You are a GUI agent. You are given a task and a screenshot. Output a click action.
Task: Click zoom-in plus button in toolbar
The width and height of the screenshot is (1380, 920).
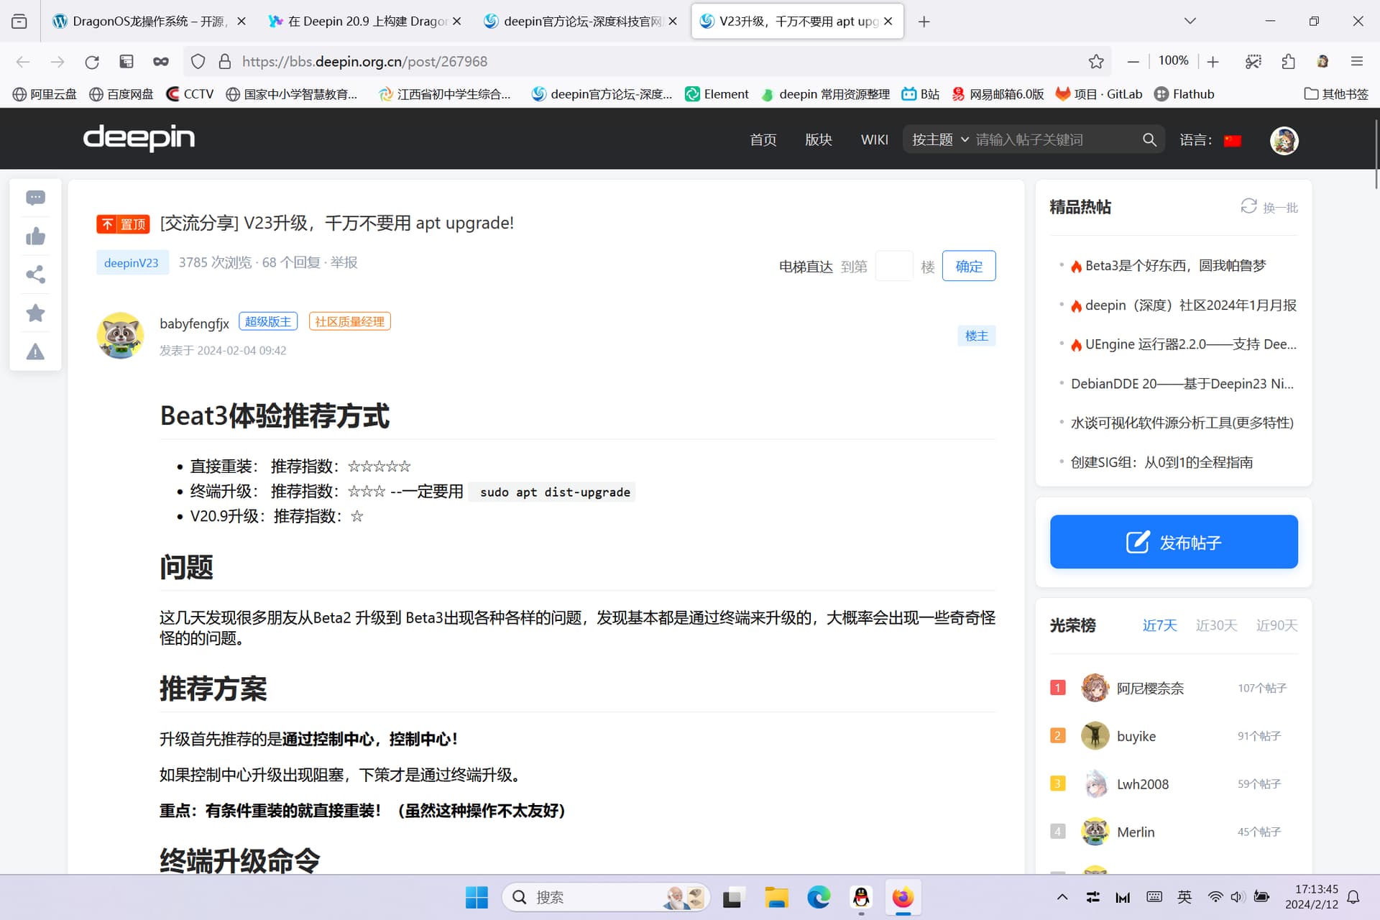[1213, 62]
